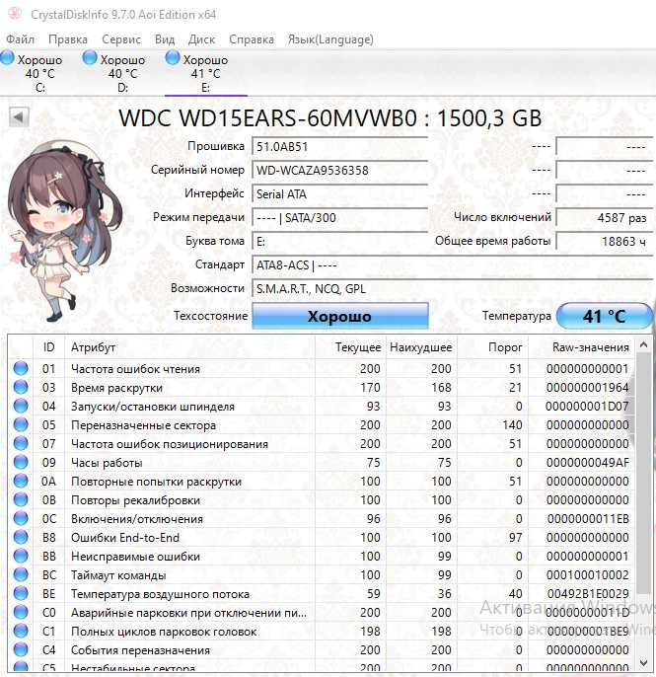The image size is (656, 677).
Task: Click the Атрибут column header
Action: 189,347
